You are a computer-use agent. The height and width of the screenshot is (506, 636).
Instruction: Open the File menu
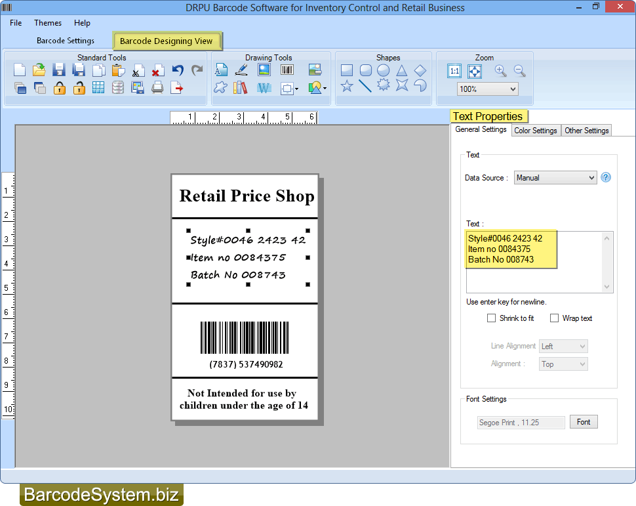(16, 23)
